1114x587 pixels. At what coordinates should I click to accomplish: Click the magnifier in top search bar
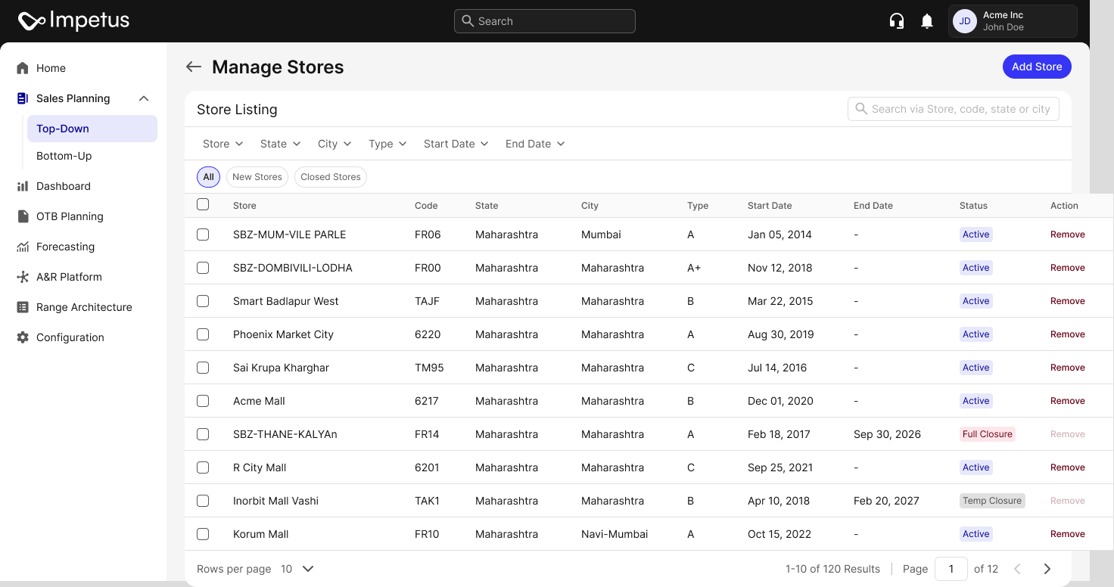(x=468, y=21)
